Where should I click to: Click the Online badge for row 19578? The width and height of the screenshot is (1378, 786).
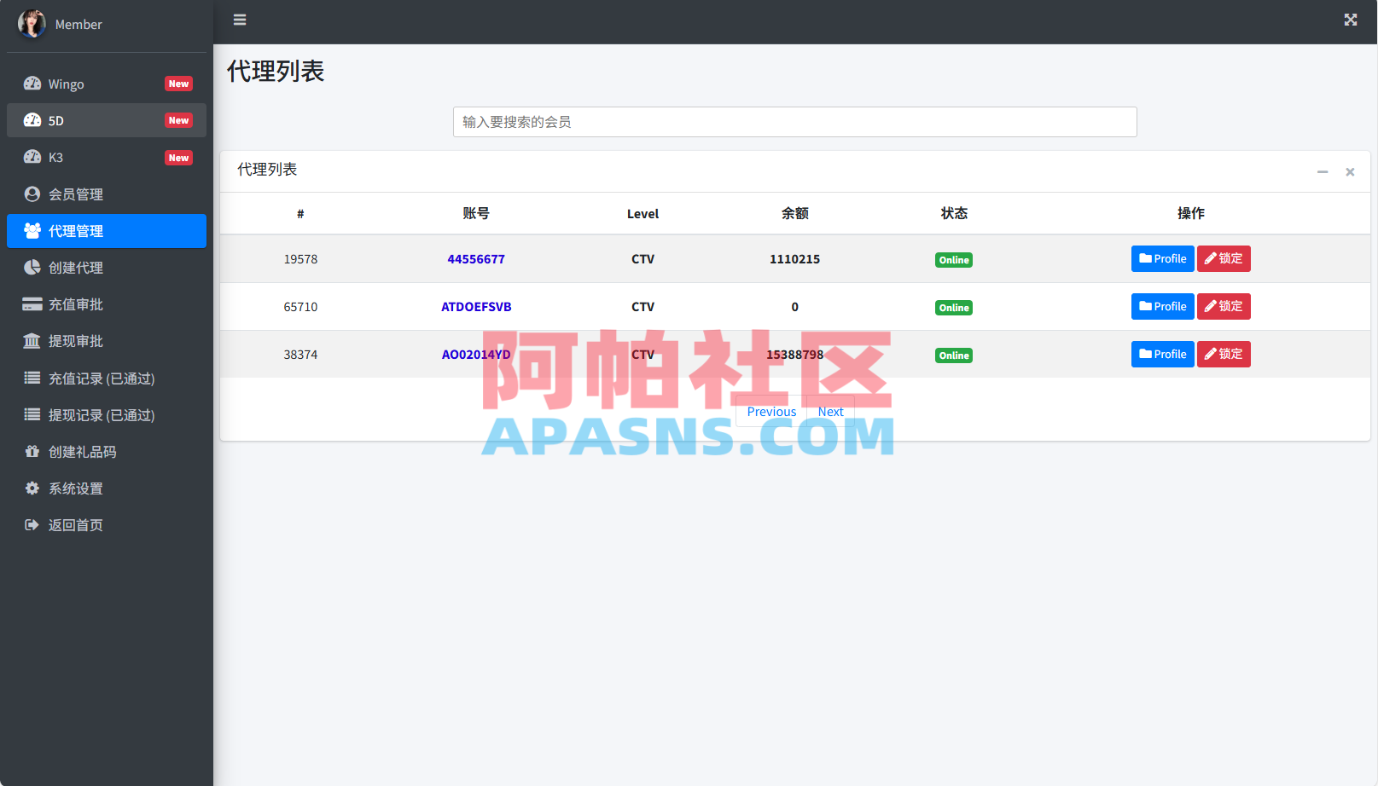[x=954, y=260]
